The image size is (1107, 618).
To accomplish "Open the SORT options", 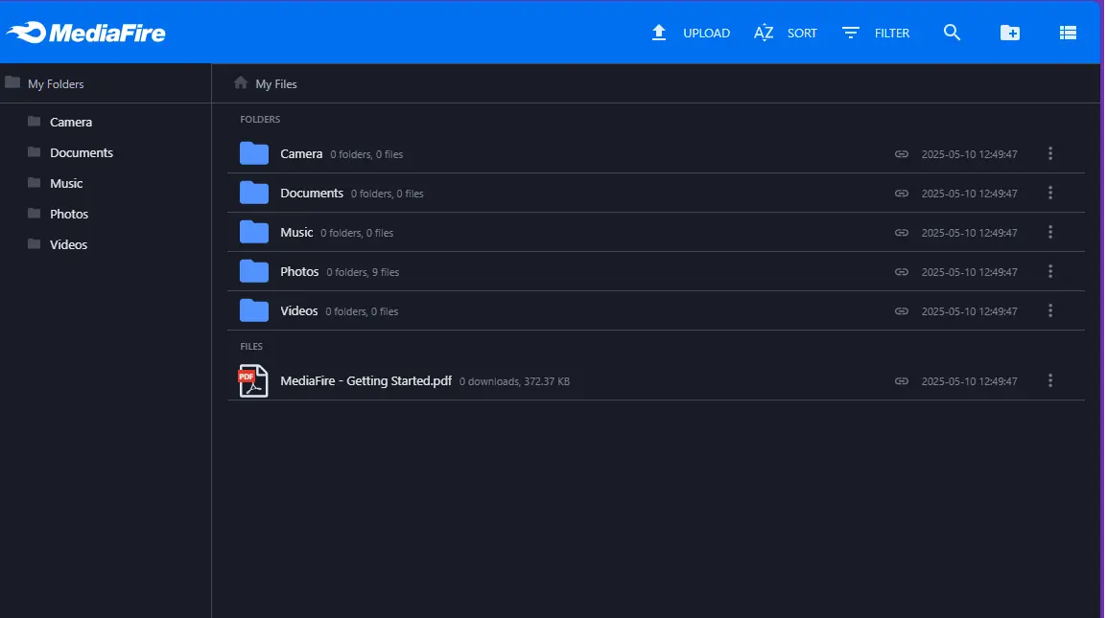I will point(802,34).
